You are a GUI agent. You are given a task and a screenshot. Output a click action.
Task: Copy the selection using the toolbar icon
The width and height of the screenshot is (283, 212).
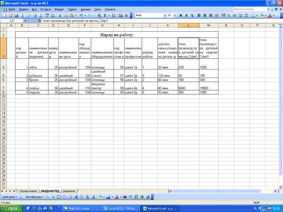click(x=66, y=16)
